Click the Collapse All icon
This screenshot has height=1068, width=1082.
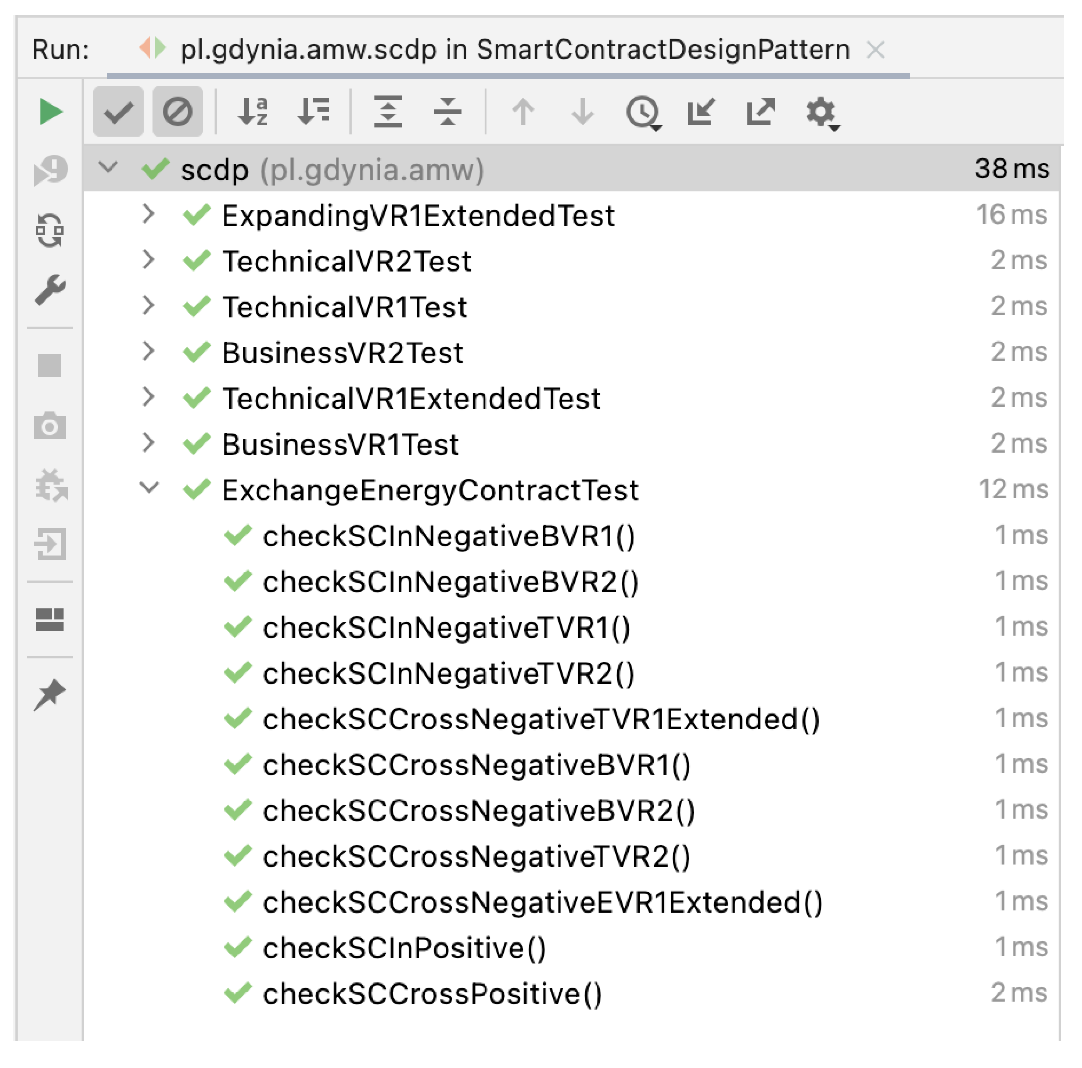448,112
